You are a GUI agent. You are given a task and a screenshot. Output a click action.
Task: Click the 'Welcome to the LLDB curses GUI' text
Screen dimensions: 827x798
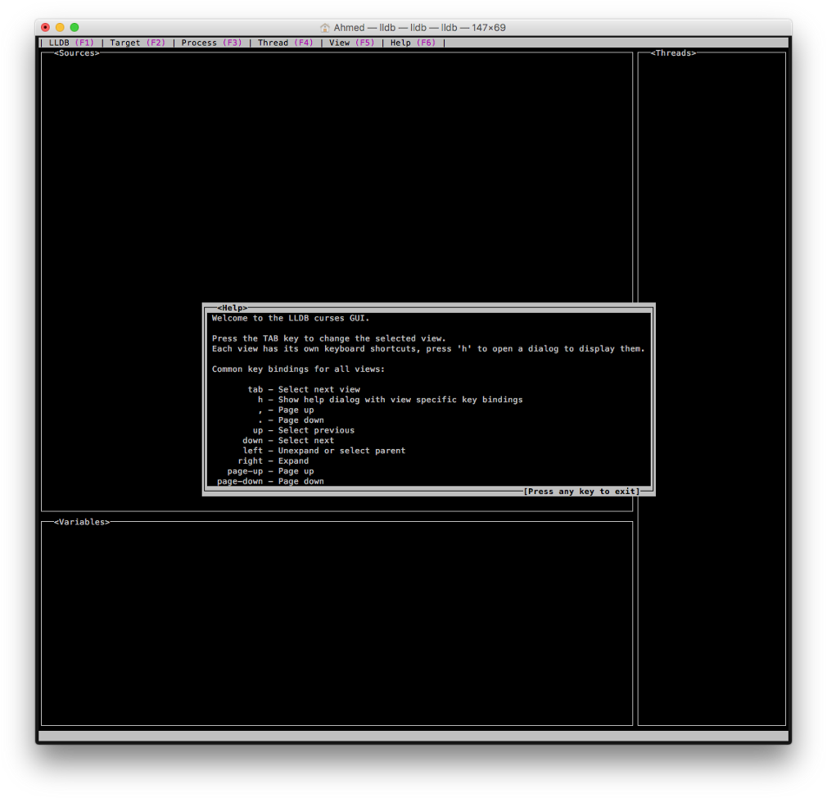tap(291, 318)
